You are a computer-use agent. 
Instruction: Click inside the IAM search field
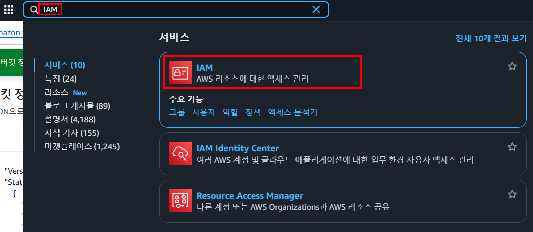pos(176,10)
